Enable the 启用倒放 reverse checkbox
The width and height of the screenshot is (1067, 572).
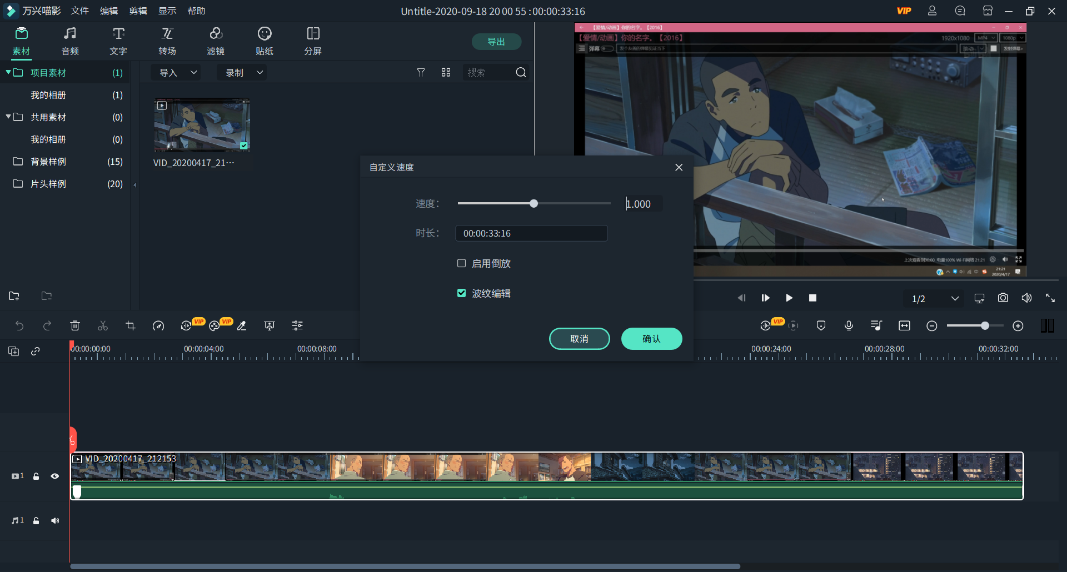click(x=461, y=263)
